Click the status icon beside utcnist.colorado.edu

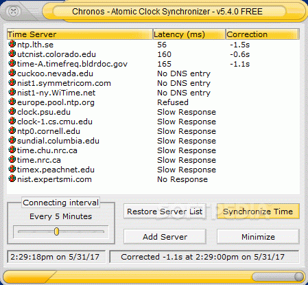[x=12, y=54]
